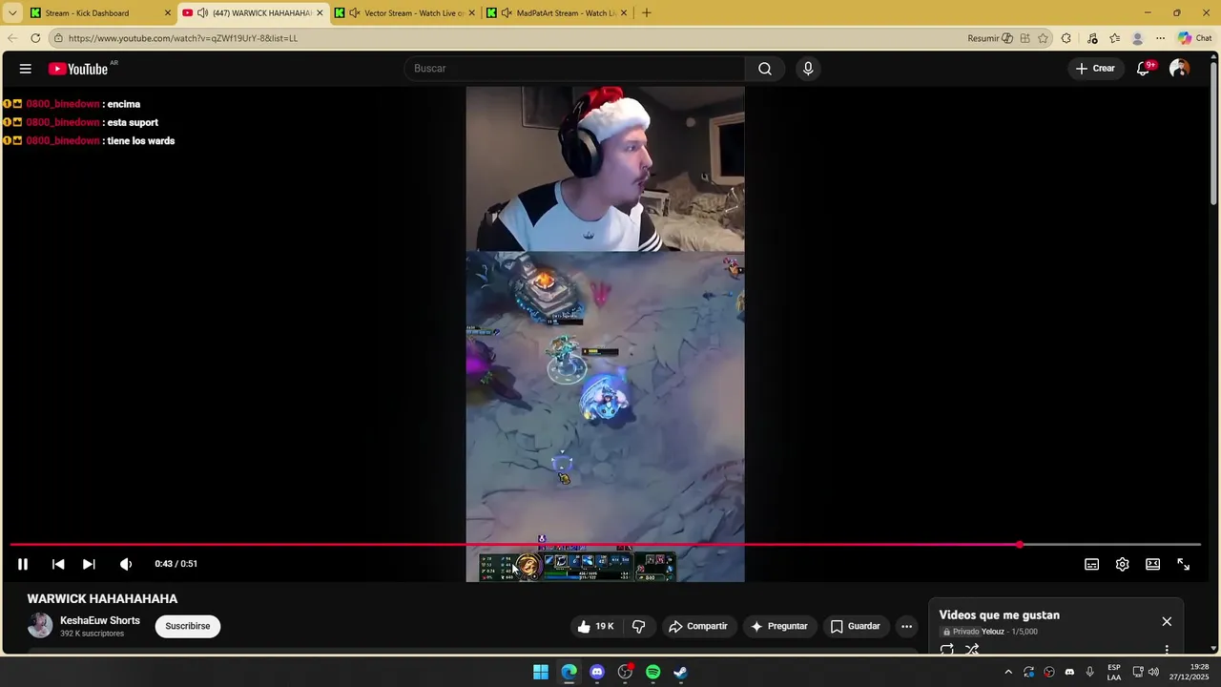Open a new browser tab
The image size is (1221, 687).
[647, 13]
